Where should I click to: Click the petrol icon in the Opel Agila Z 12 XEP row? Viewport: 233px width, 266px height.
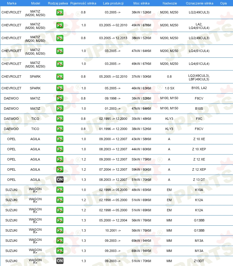coord(60,169)
